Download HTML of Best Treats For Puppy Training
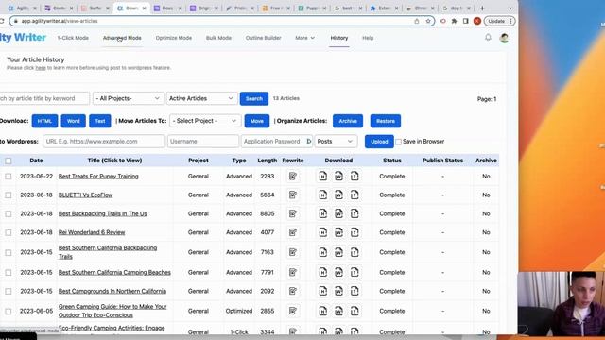This screenshot has height=340, width=605. click(323, 177)
